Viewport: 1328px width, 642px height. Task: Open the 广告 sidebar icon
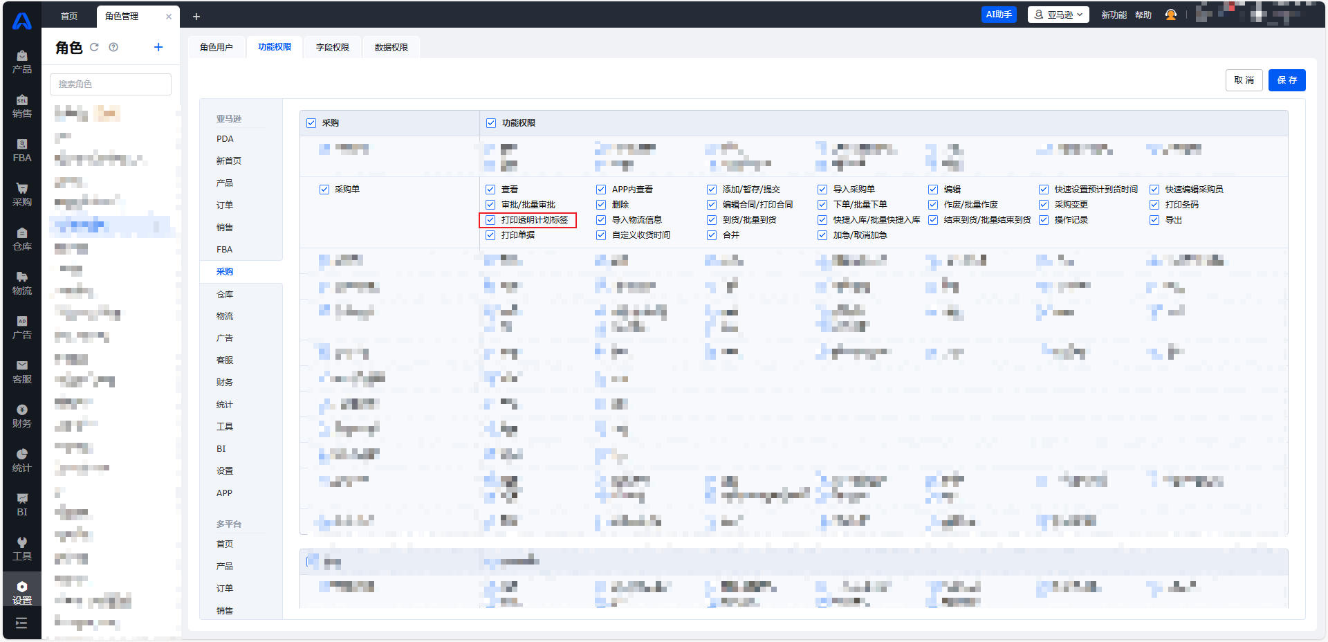tap(22, 327)
